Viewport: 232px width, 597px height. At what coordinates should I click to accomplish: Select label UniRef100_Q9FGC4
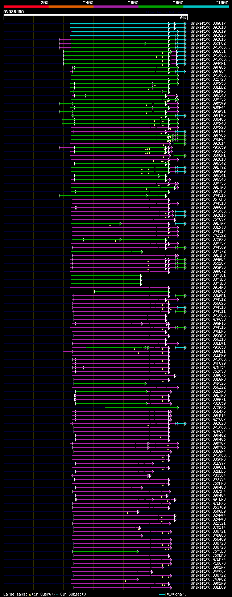[208, 71]
